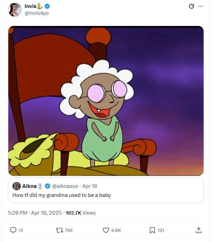Click Aikna's small profile avatar
Image resolution: width=215 pixels, height=242 pixels.
point(17,186)
